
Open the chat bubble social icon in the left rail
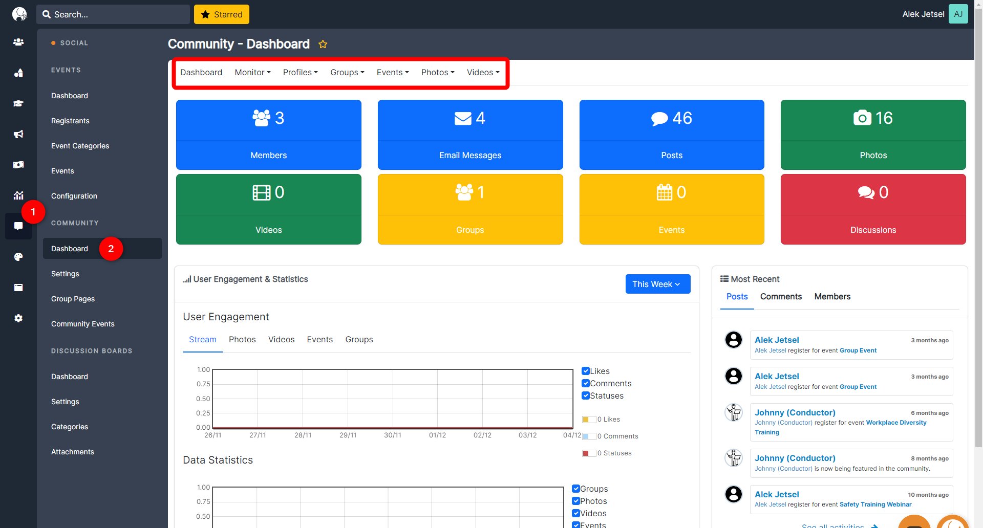coord(18,226)
